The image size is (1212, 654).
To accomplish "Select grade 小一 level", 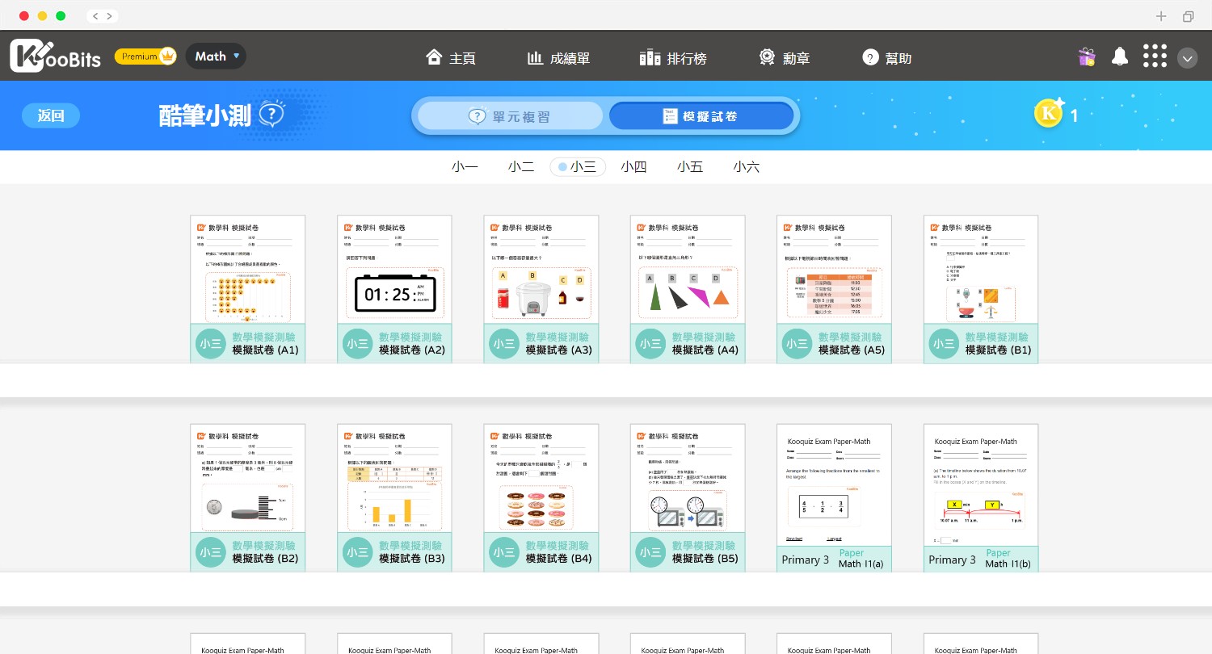I will click(x=465, y=167).
